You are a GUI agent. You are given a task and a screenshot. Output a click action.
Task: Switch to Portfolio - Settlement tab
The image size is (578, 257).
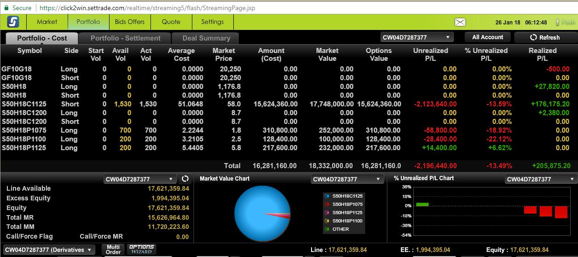pyautogui.click(x=125, y=38)
